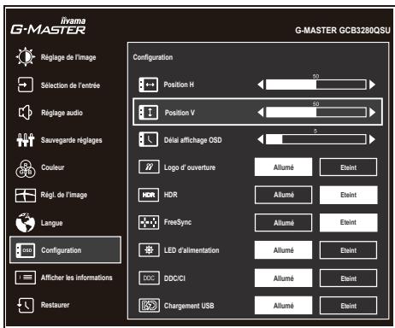
Task: Click the Configuration OSD icon in sidebar
Action: click(26, 250)
